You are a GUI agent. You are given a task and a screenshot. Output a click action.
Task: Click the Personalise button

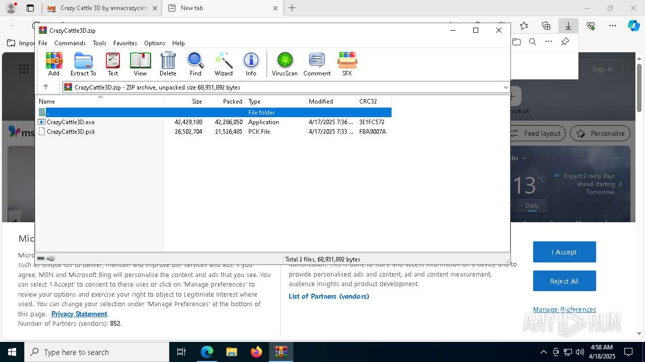click(x=600, y=133)
